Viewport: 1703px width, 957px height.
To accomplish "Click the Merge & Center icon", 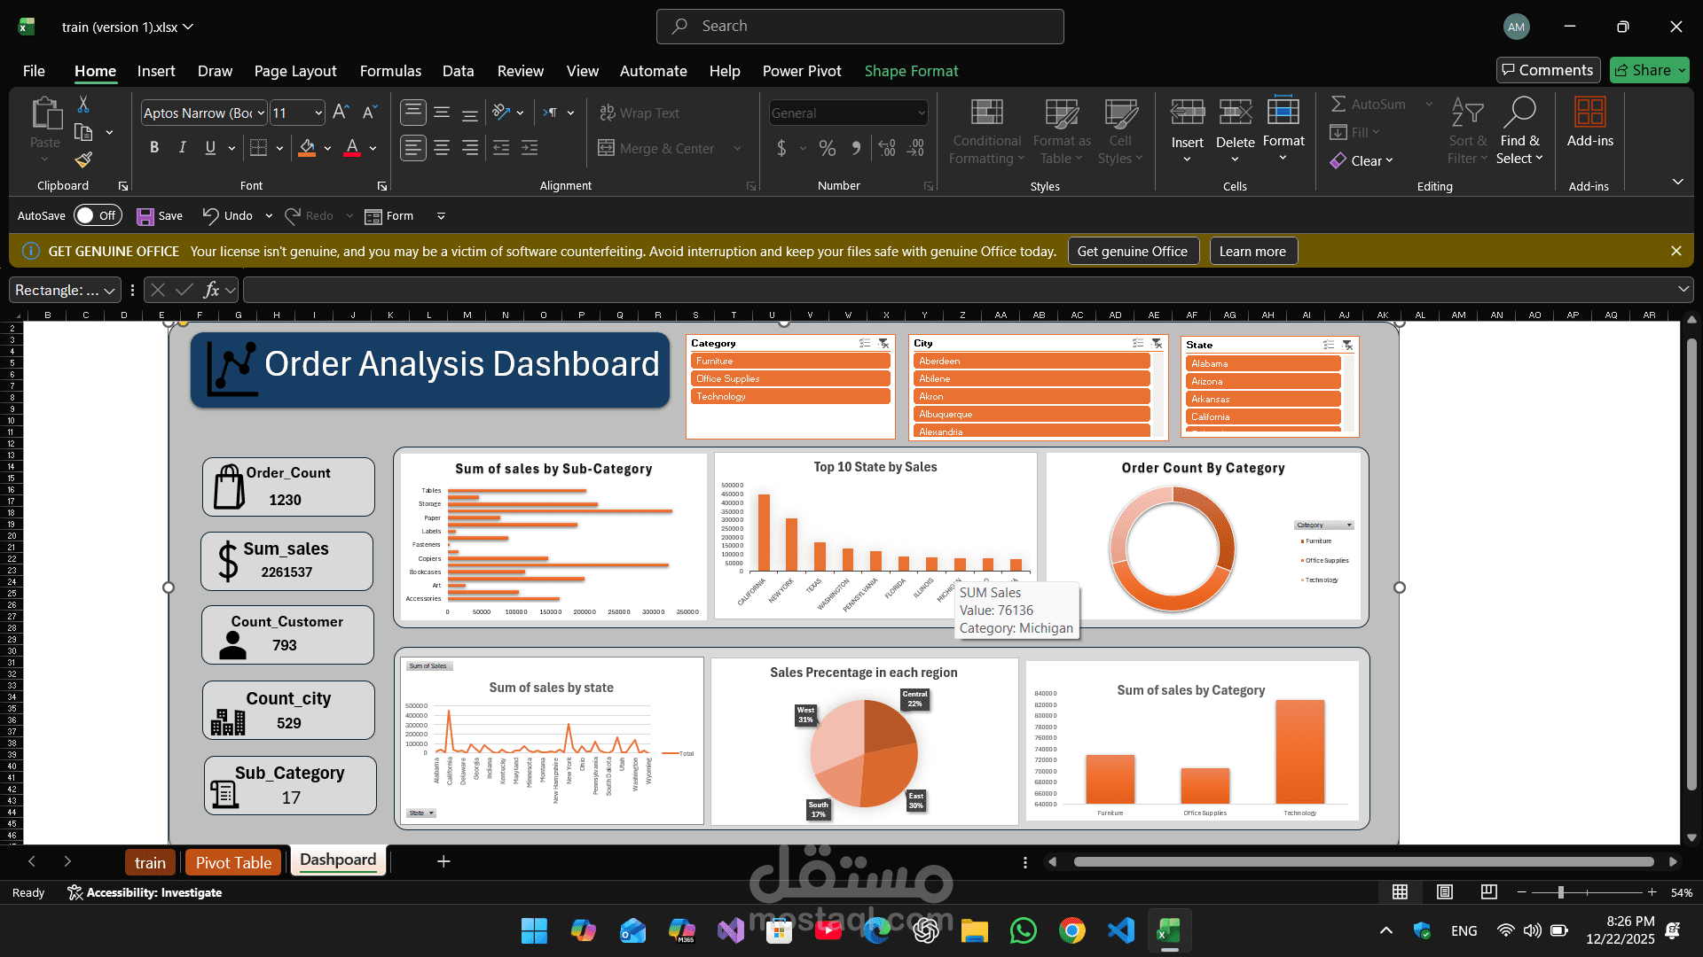I will pyautogui.click(x=608, y=148).
